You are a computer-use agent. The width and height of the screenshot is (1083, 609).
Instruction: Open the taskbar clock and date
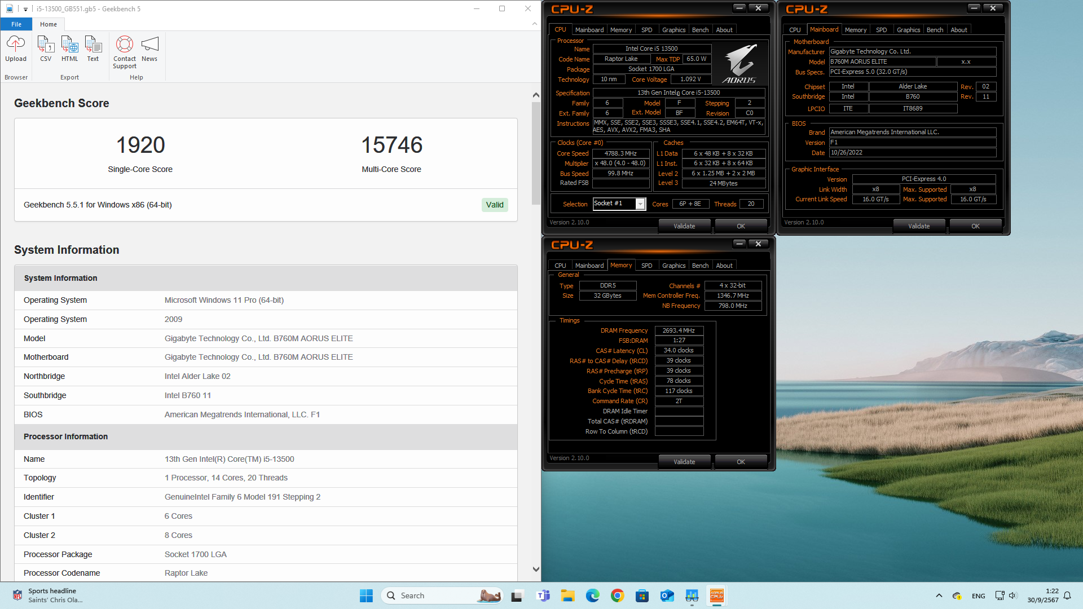point(1043,595)
